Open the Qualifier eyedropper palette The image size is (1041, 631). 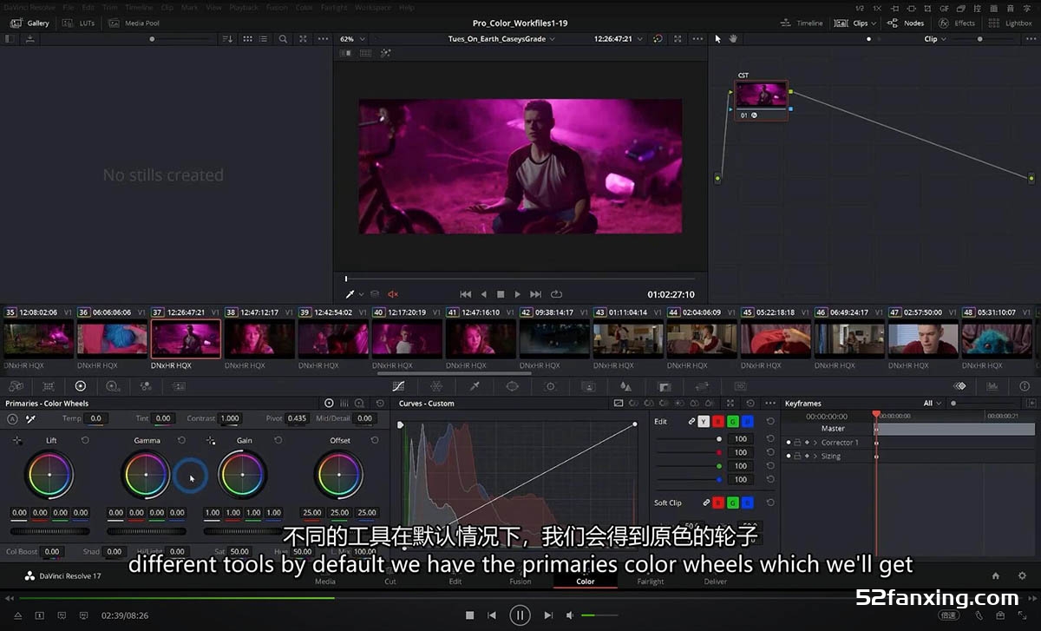pos(475,386)
